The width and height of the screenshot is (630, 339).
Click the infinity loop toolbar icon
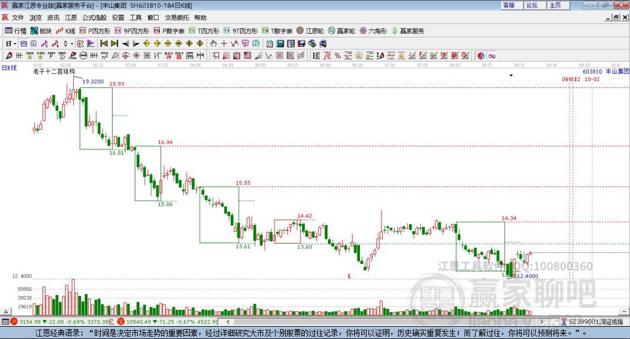[x=492, y=56]
